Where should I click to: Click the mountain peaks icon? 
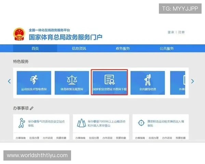(81, 123)
